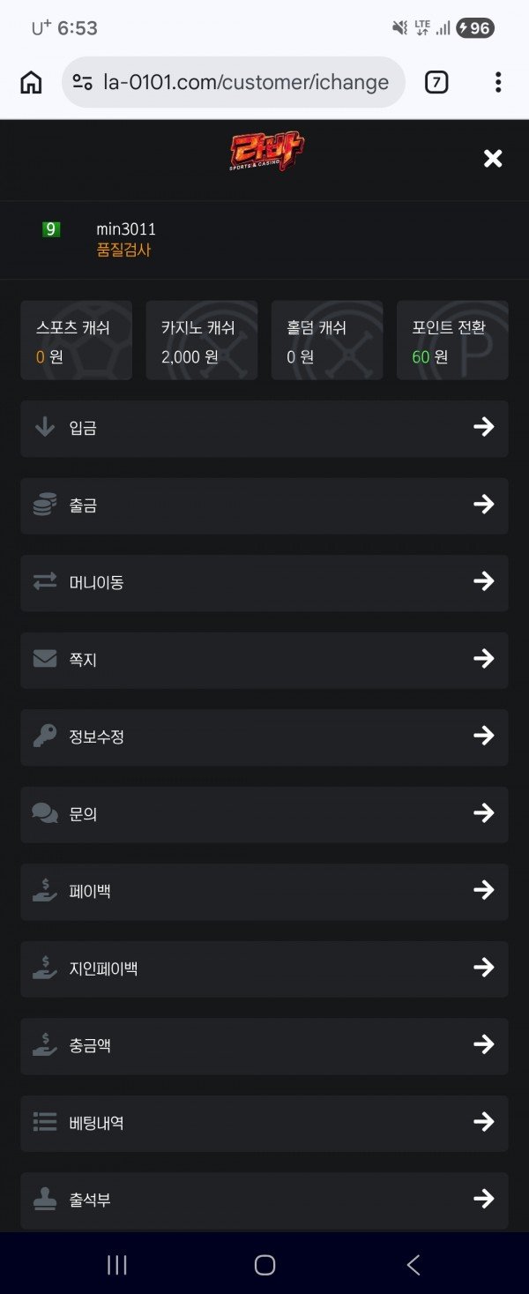Tap the 포인트 전환 card
The image size is (529, 1294).
(x=452, y=340)
